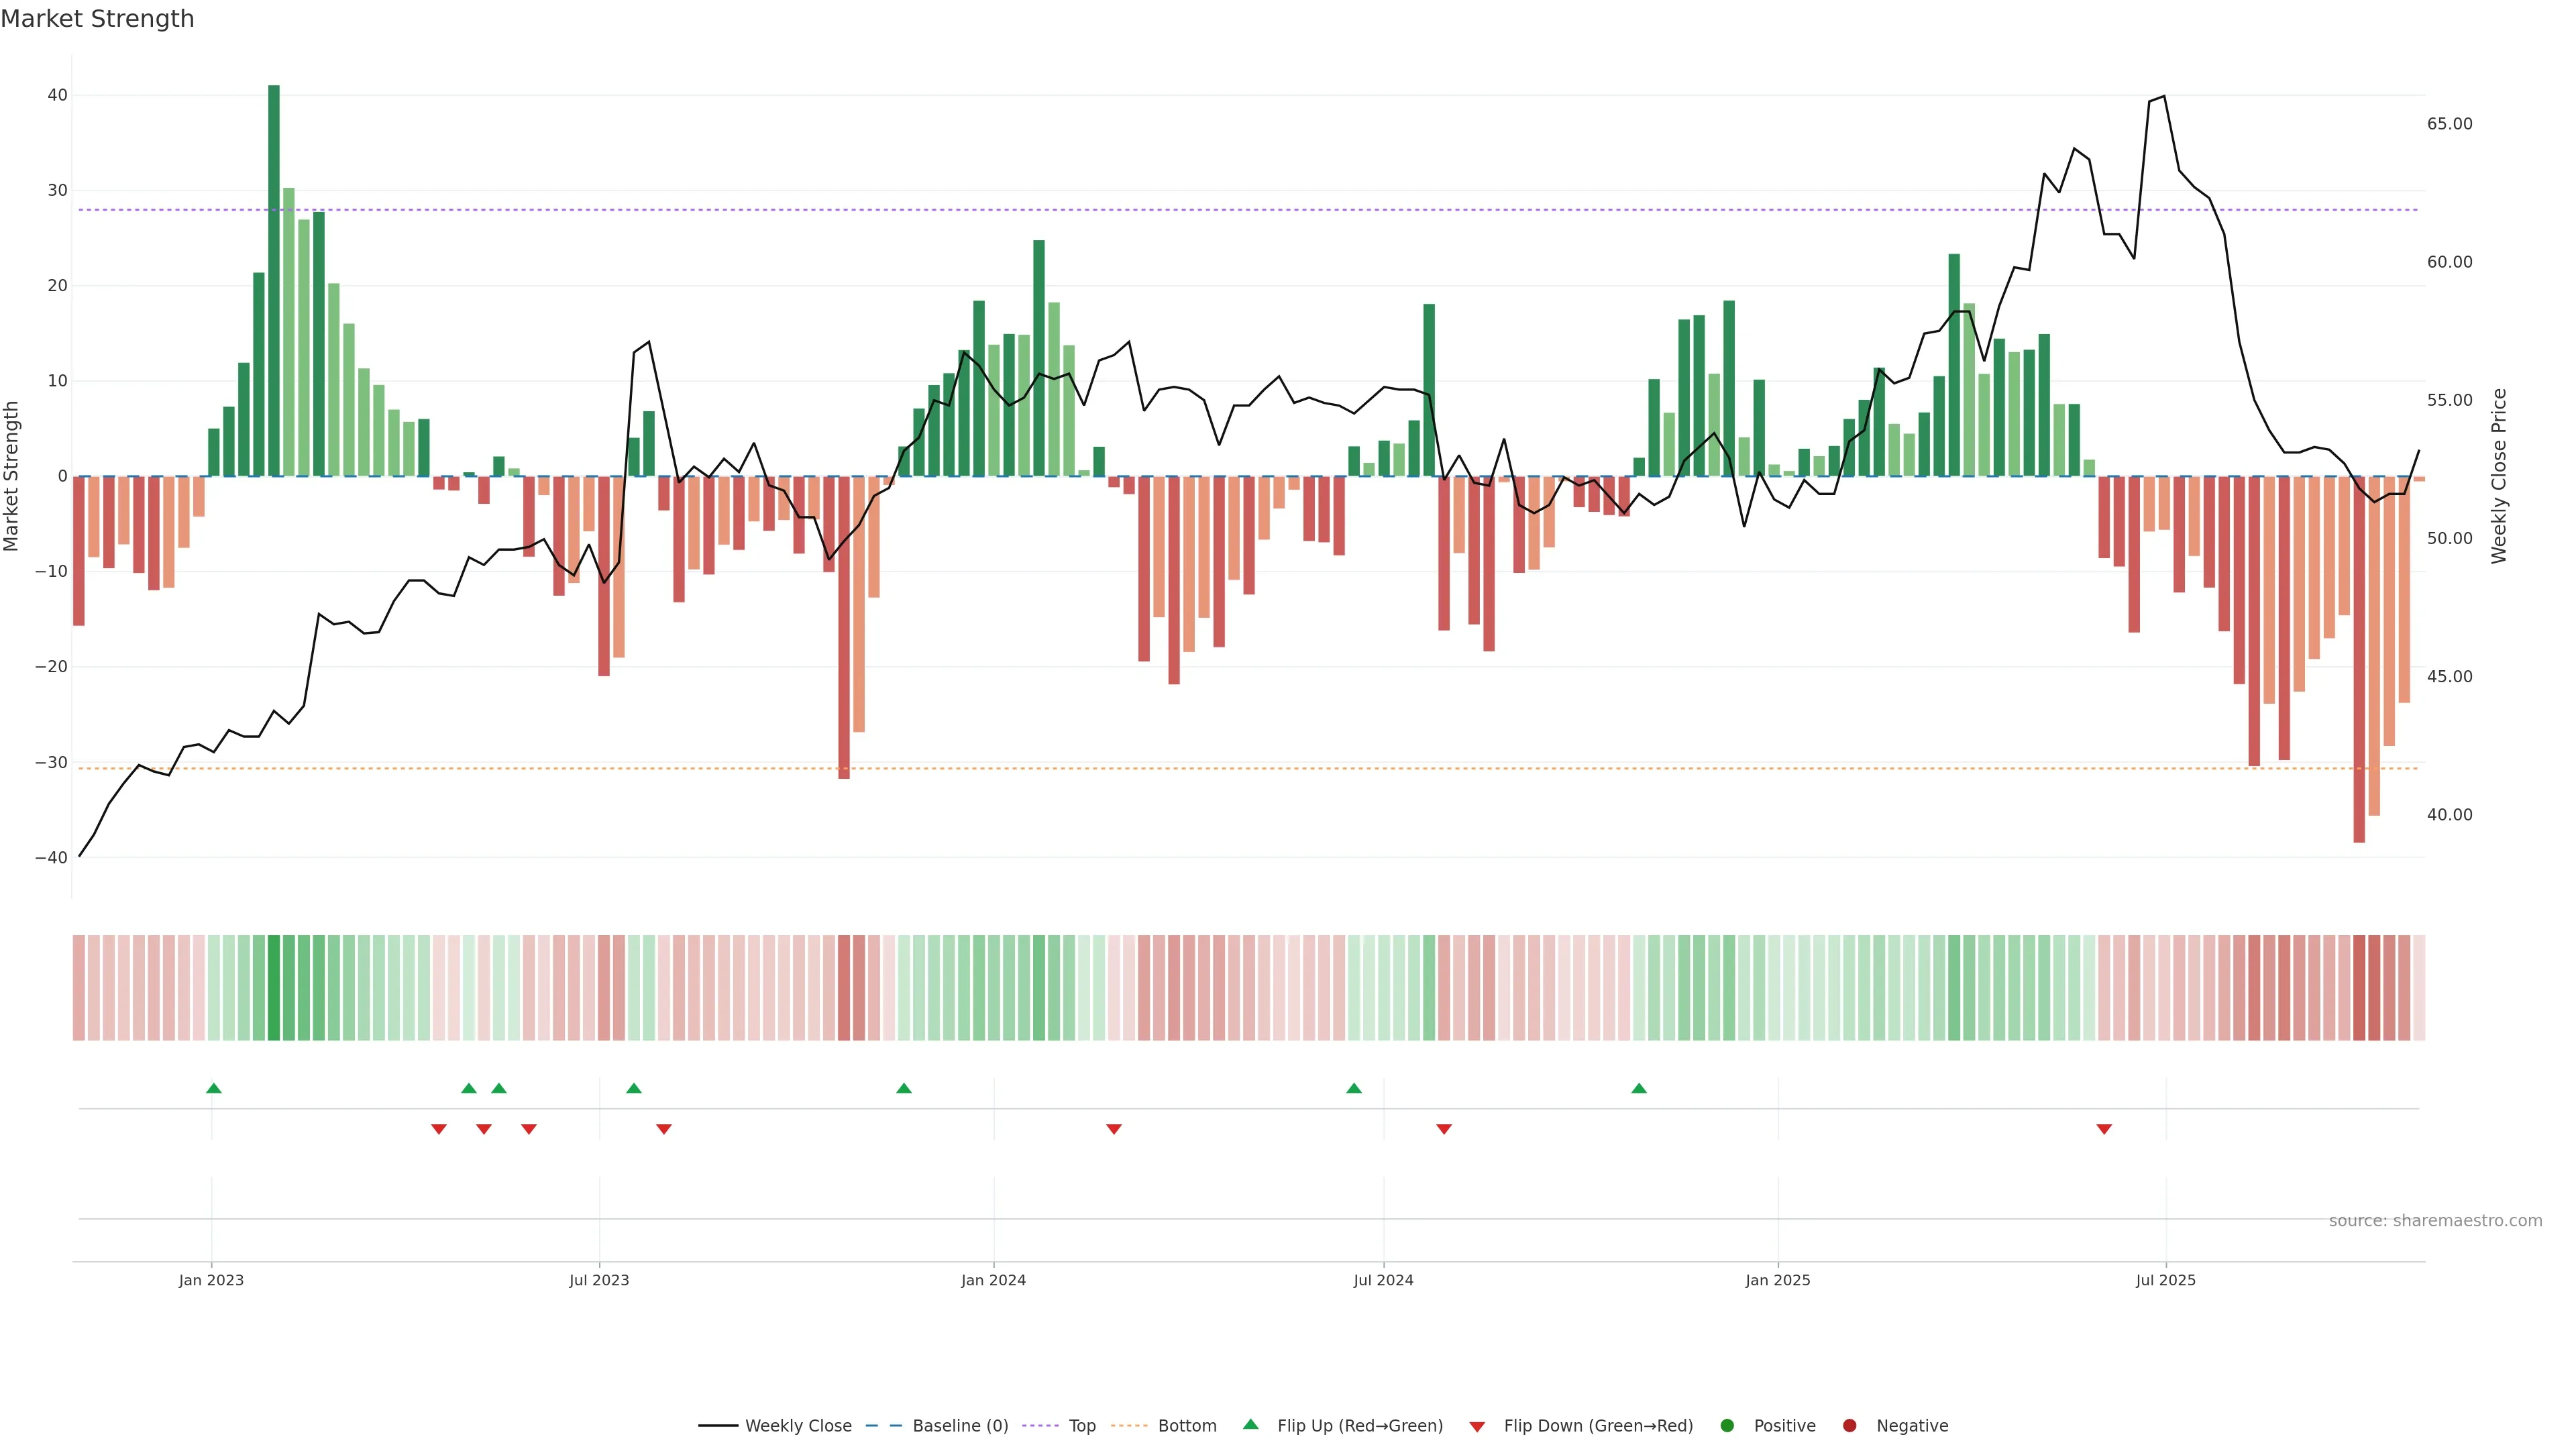Viewport: 2576px width, 1449px height.
Task: Click the Weekly Close Price axis title
Action: click(2499, 476)
